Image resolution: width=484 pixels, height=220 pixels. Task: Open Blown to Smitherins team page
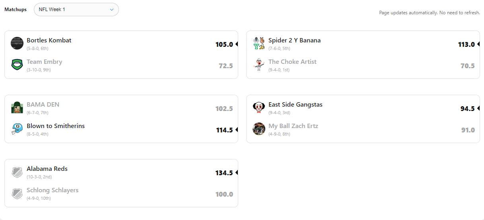56,126
